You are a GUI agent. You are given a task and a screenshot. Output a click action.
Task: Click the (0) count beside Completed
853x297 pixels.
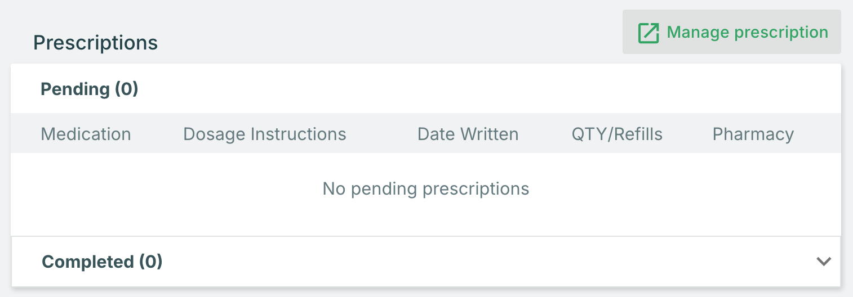click(x=150, y=262)
